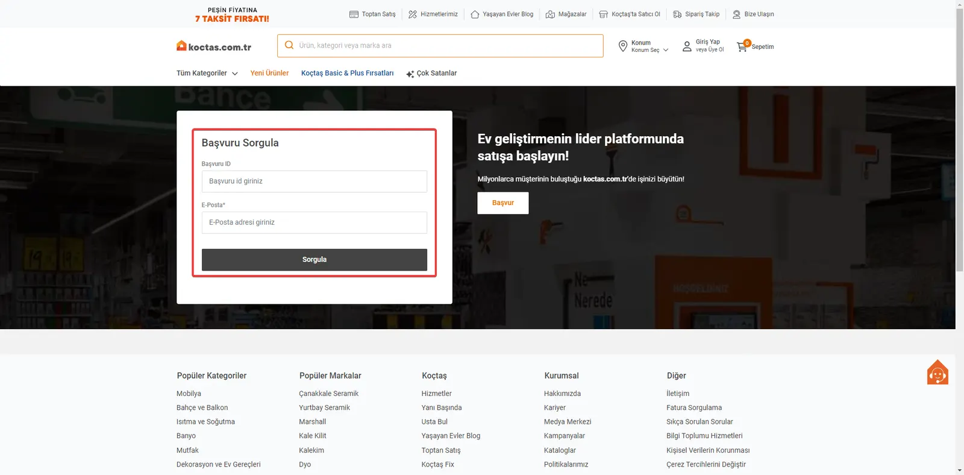Viewport: 964px width, 475px height.
Task: Open the Fatura Sorgulama footer link
Action: 694,407
